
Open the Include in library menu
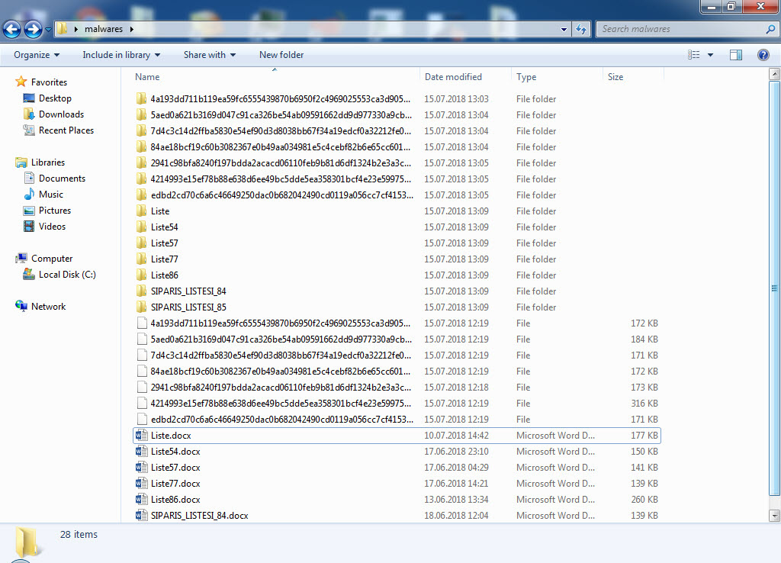tap(121, 55)
